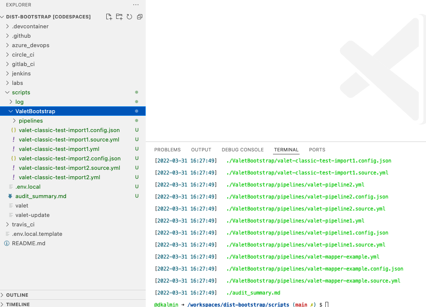Image resolution: width=426 pixels, height=307 pixels.
Task: Open valet-classic-test-import1.source.yml file
Action: (69, 139)
